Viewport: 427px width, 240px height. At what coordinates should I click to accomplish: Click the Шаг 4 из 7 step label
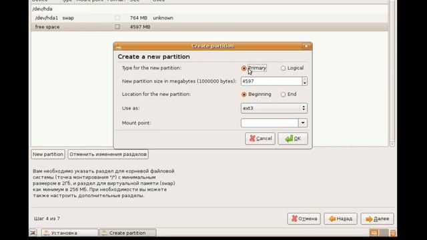(47, 219)
